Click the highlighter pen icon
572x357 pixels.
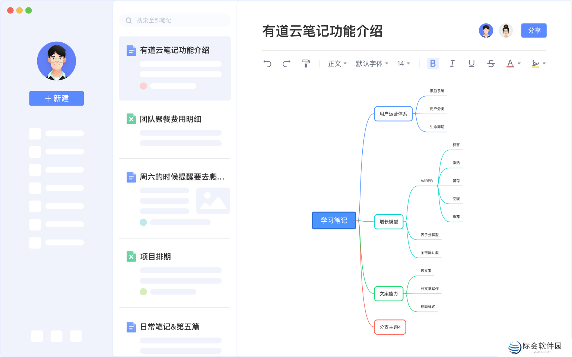[x=536, y=64]
